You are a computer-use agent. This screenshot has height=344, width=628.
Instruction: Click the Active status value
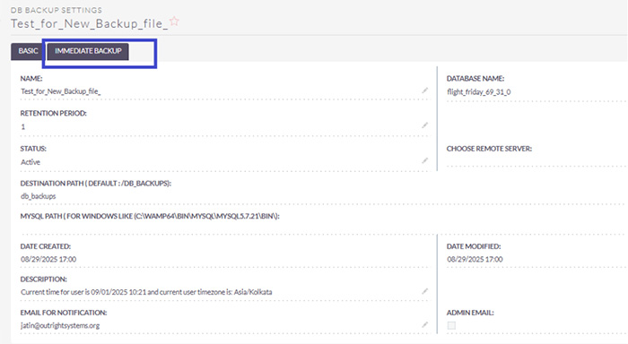click(31, 162)
